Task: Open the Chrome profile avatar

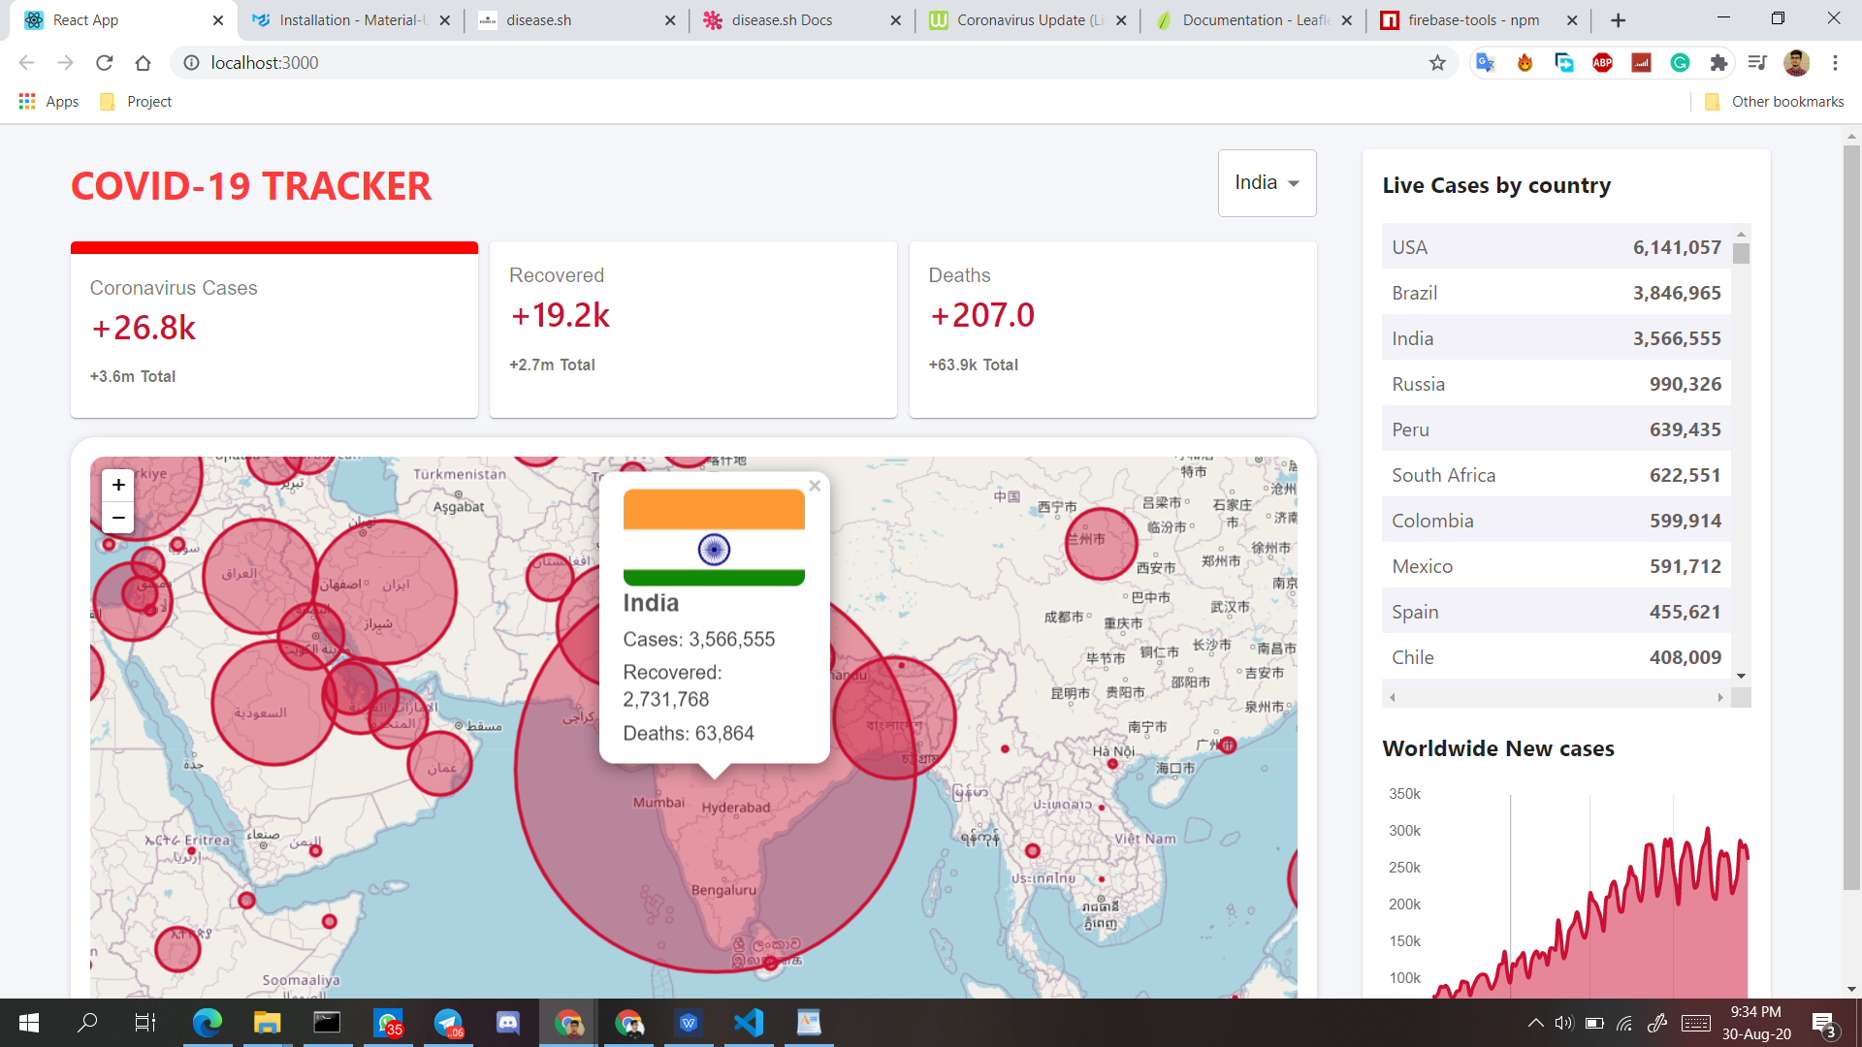Action: [x=1796, y=63]
